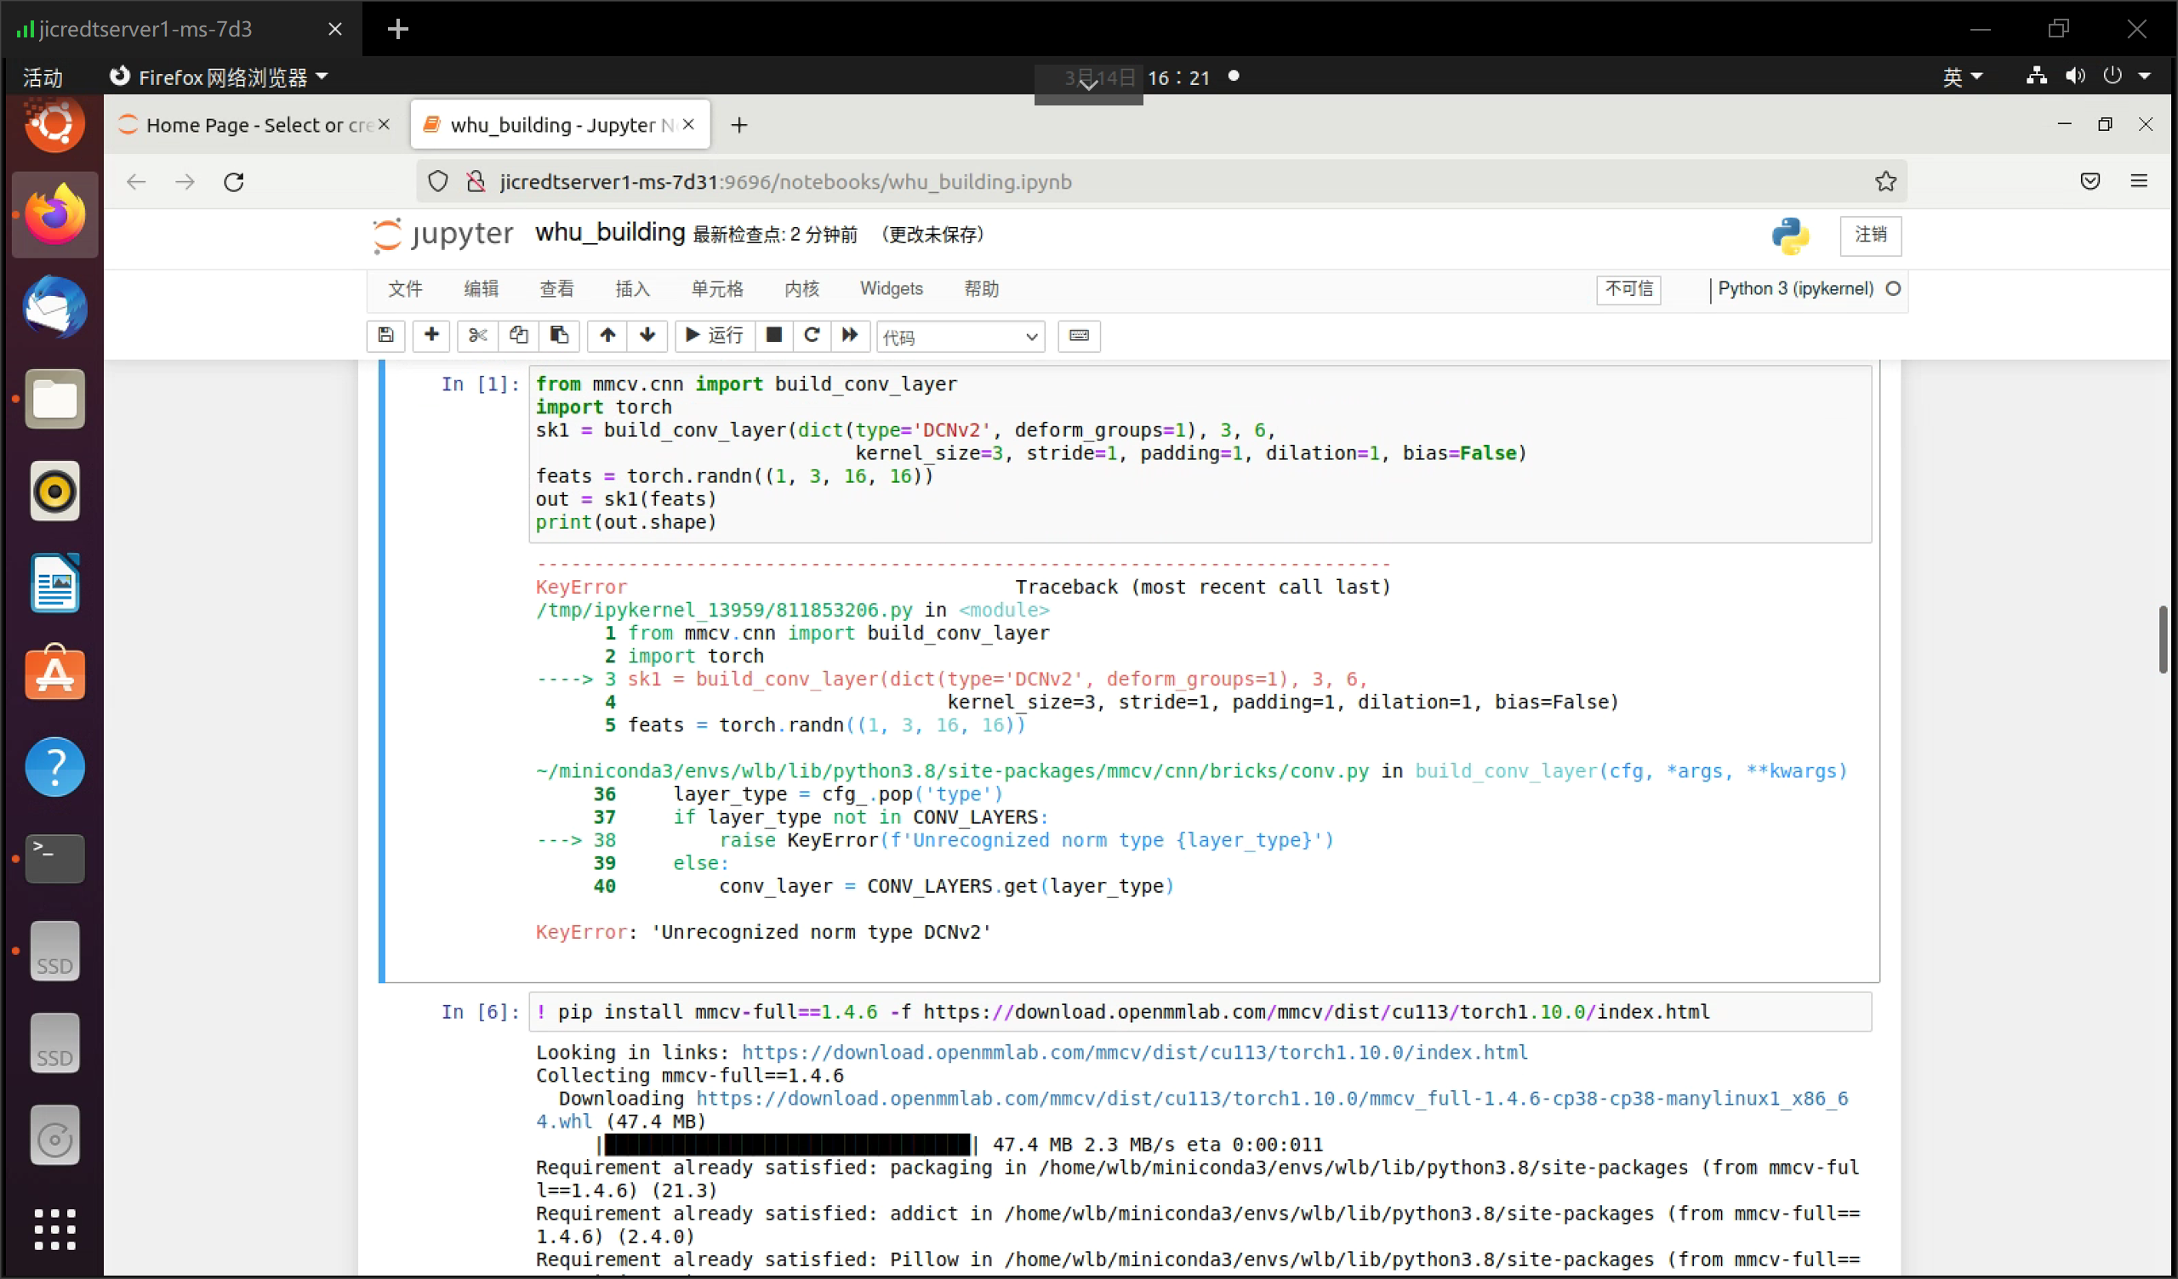
Task: Open the 代码 cell type dropdown
Action: [x=960, y=337]
